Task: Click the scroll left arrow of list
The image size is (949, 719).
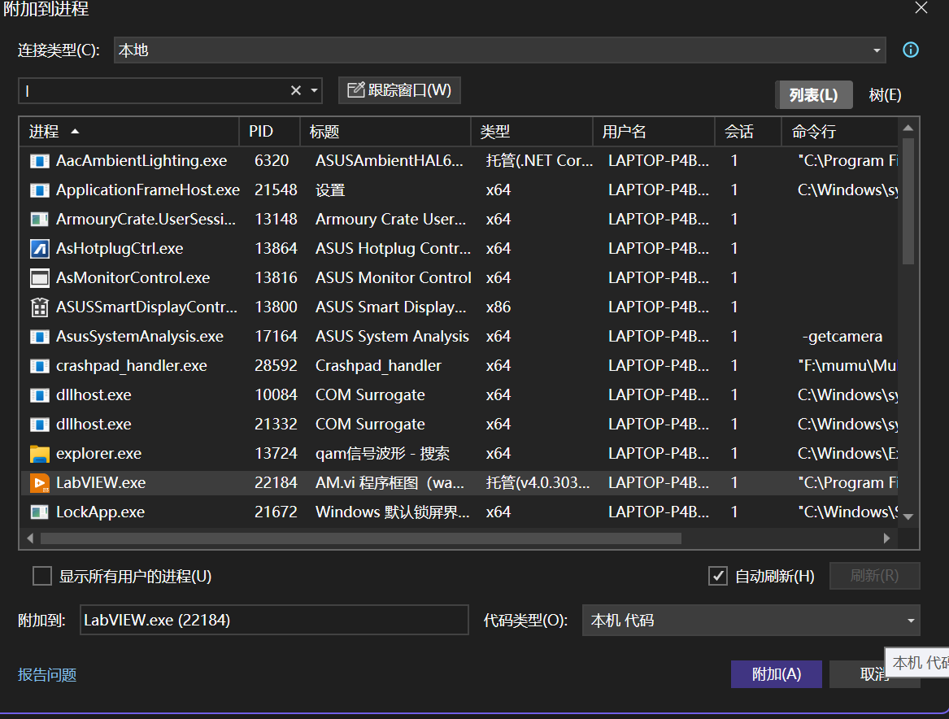Action: click(30, 538)
